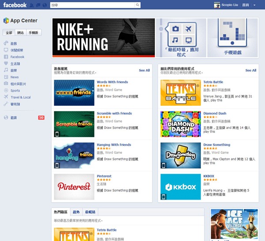
Task: Open the Pinterest title link
Action: (104, 176)
